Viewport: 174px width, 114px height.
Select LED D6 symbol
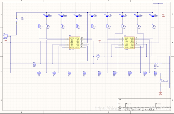[77, 16]
